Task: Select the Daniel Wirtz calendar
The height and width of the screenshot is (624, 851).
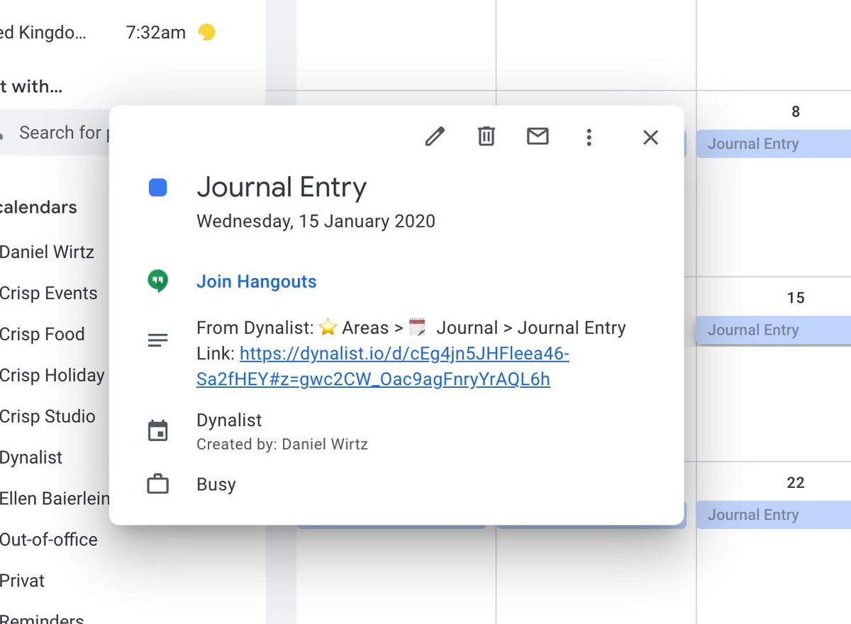Action: point(47,252)
